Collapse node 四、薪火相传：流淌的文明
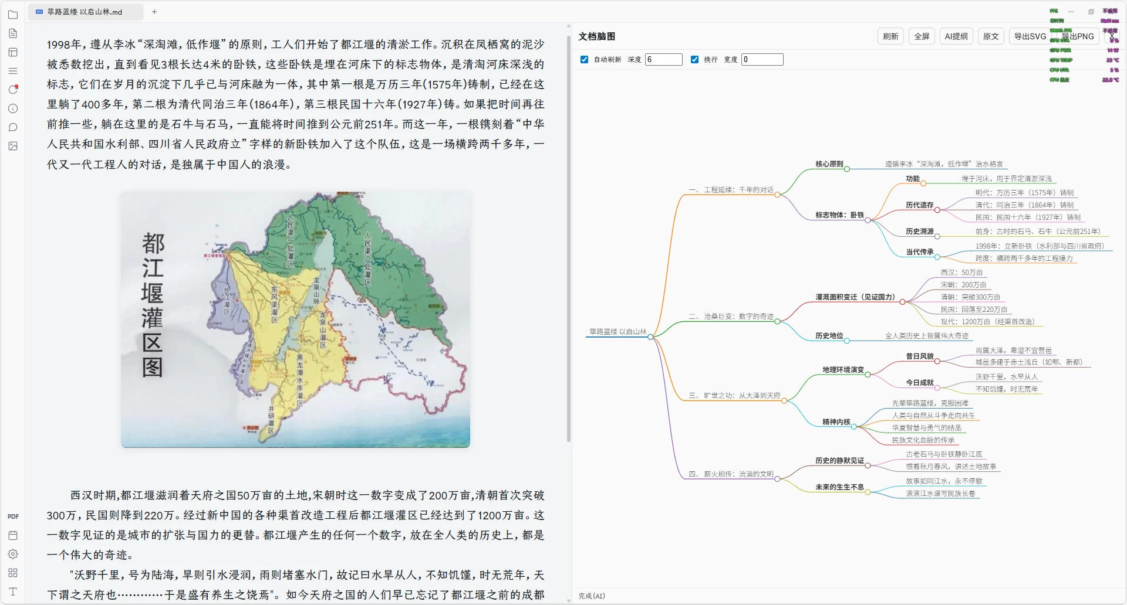The height and width of the screenshot is (605, 1127). click(x=777, y=479)
